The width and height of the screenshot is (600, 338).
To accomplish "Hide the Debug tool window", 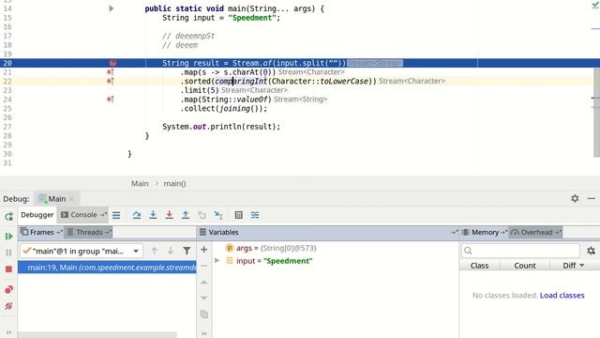I will [x=592, y=198].
